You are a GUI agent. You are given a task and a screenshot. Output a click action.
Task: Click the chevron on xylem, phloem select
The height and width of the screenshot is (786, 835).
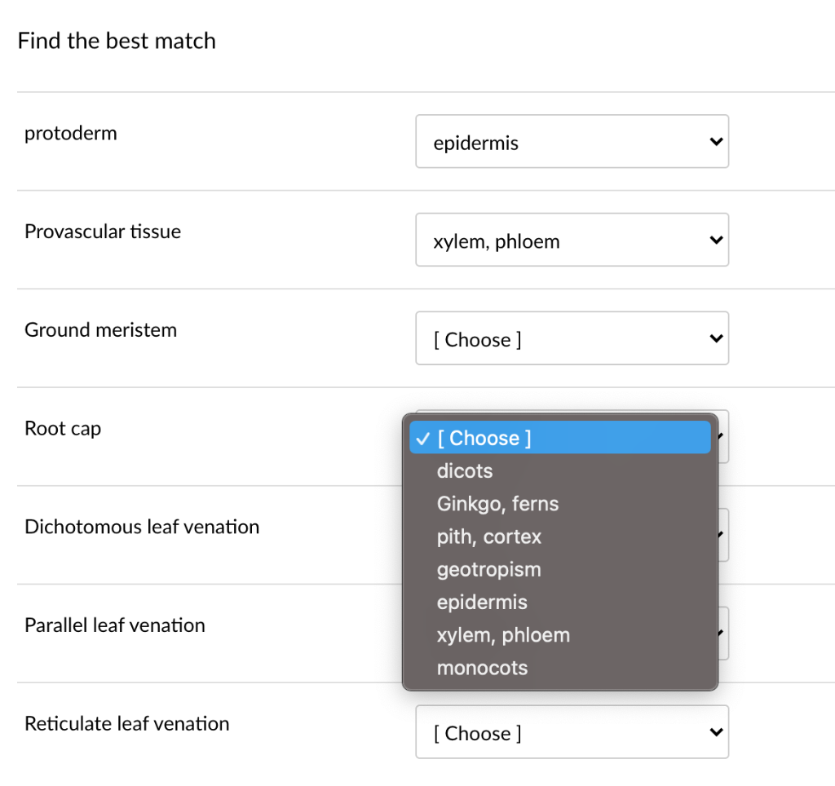pos(716,241)
